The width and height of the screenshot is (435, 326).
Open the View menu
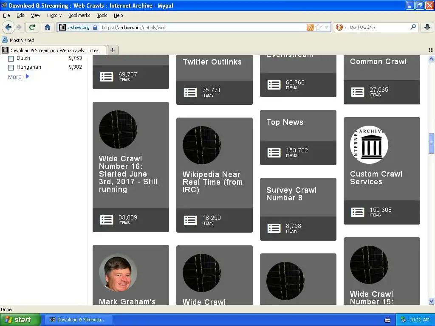point(36,15)
